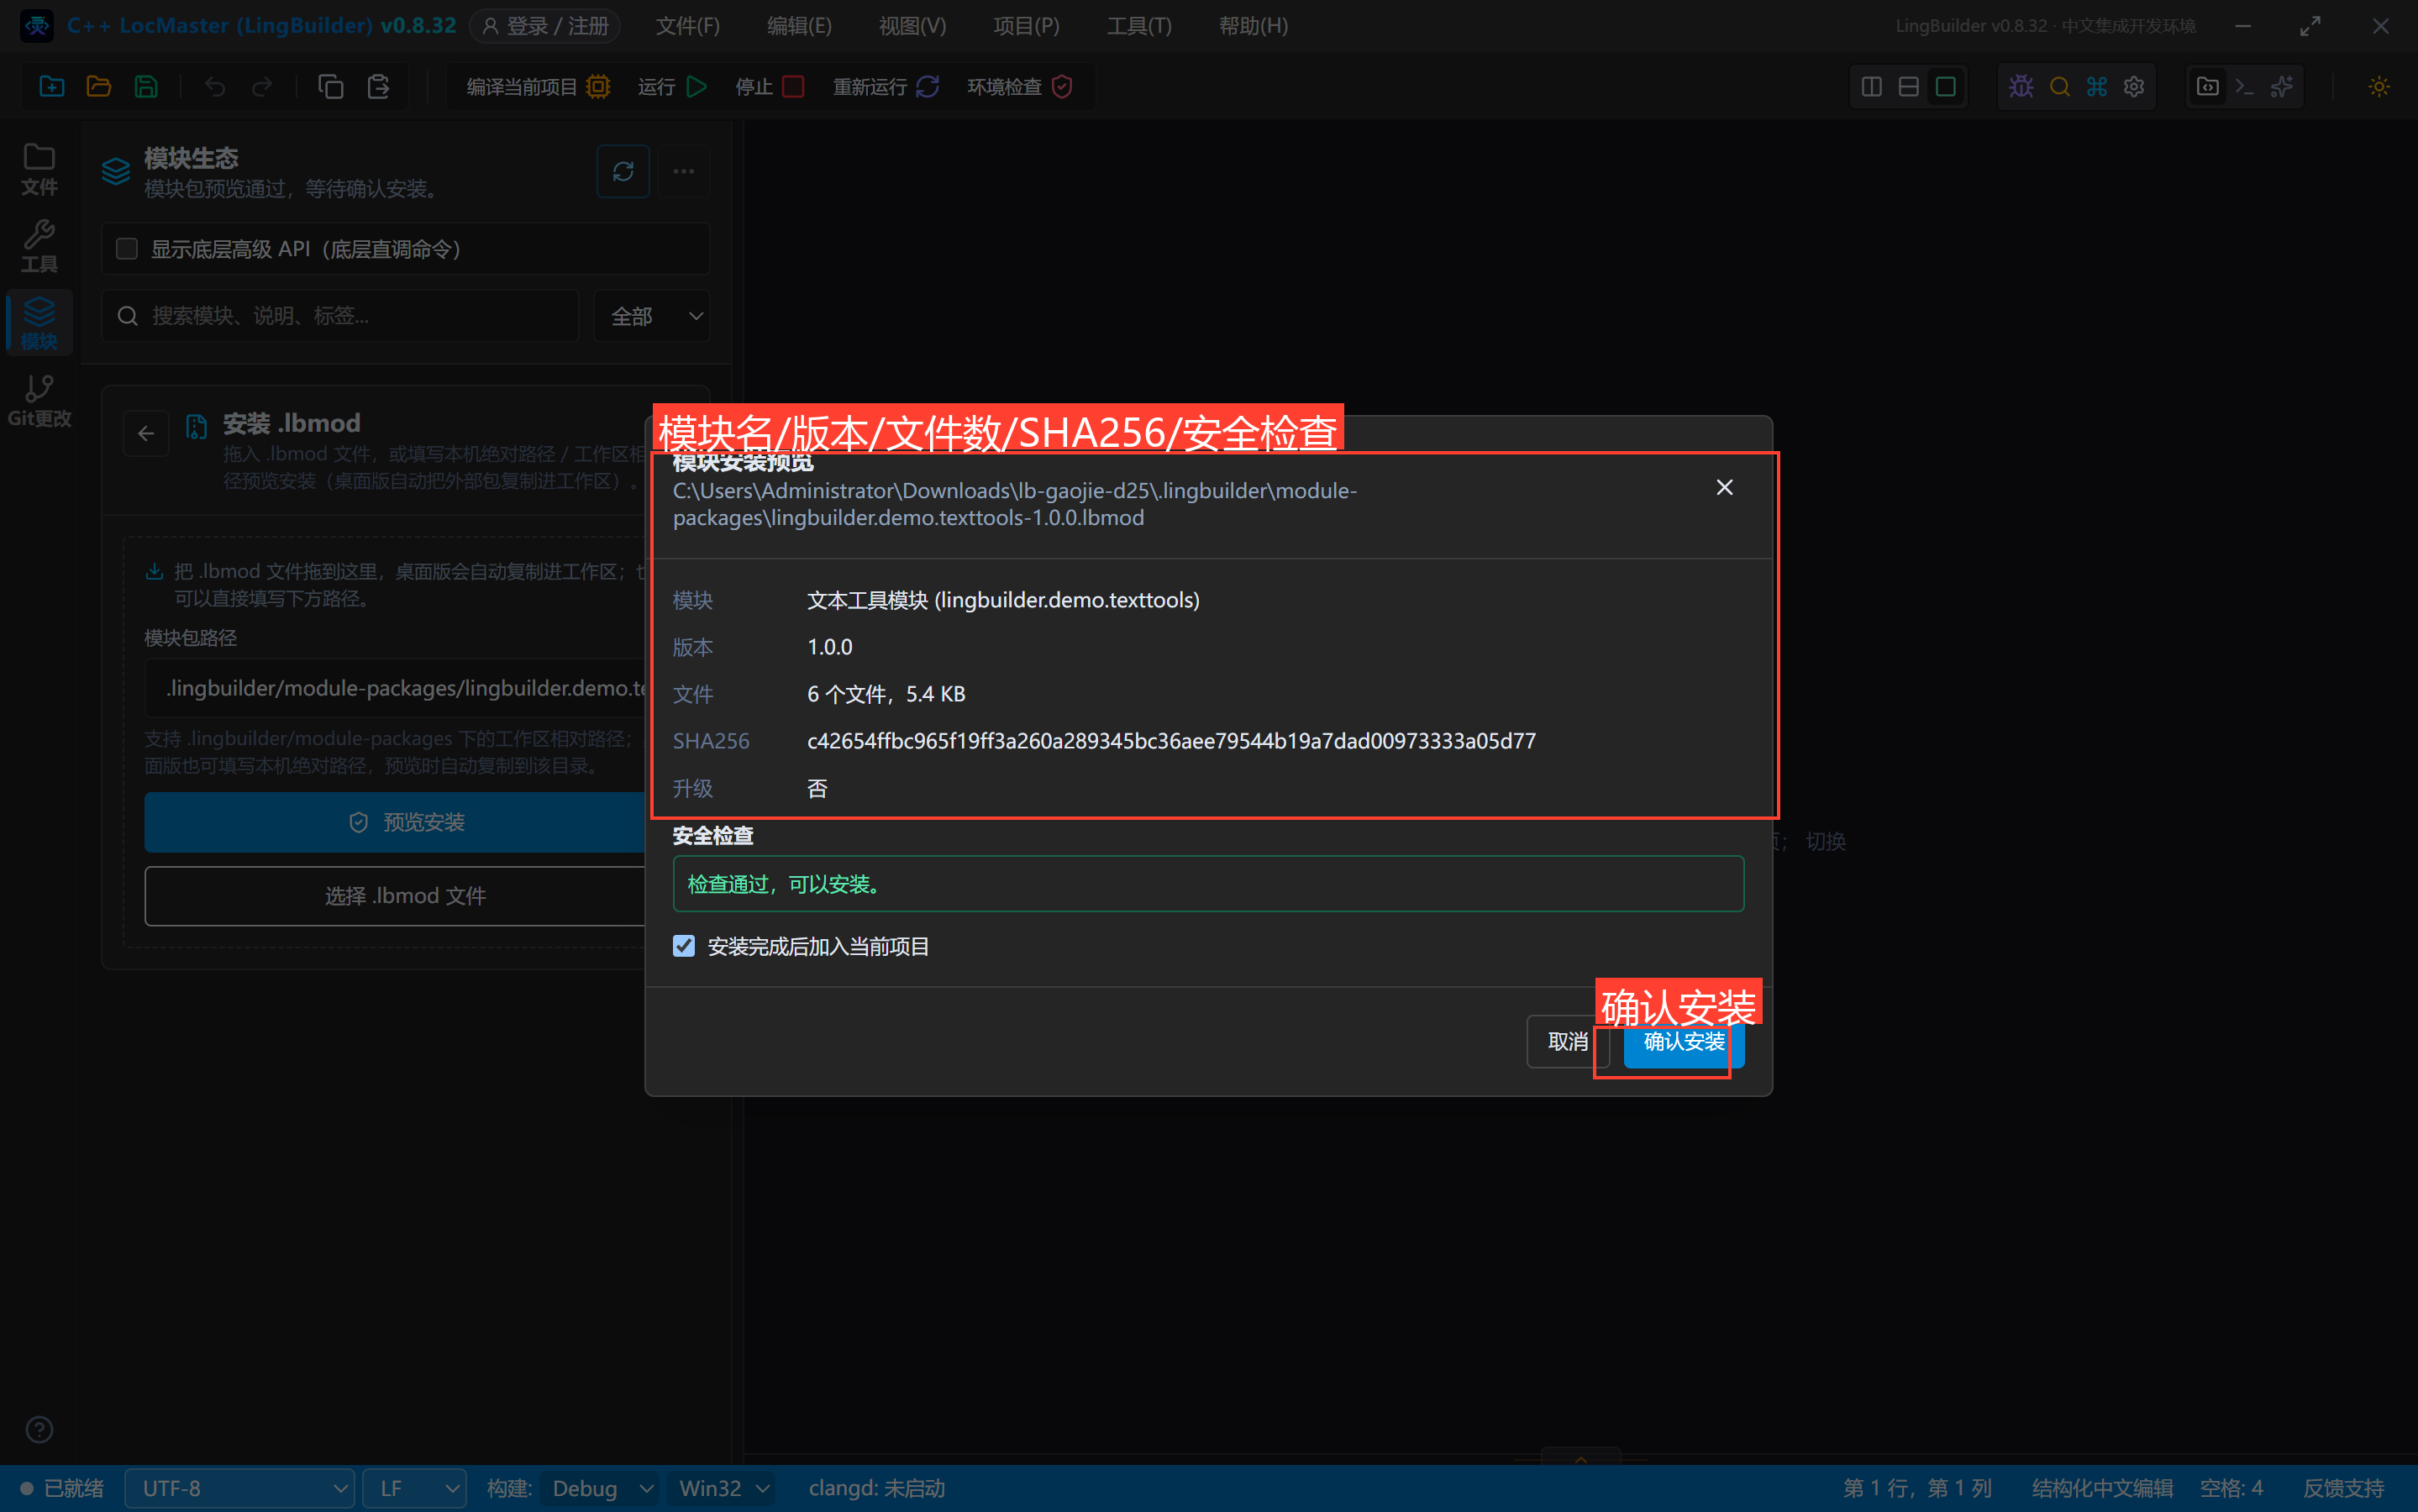The width and height of the screenshot is (2418, 1512).
Task: Close the module install preview dialog
Action: point(1724,487)
